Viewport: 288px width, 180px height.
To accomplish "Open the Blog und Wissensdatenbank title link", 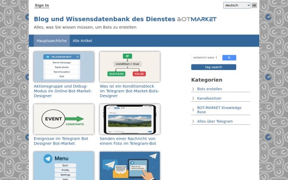I will [x=105, y=19].
